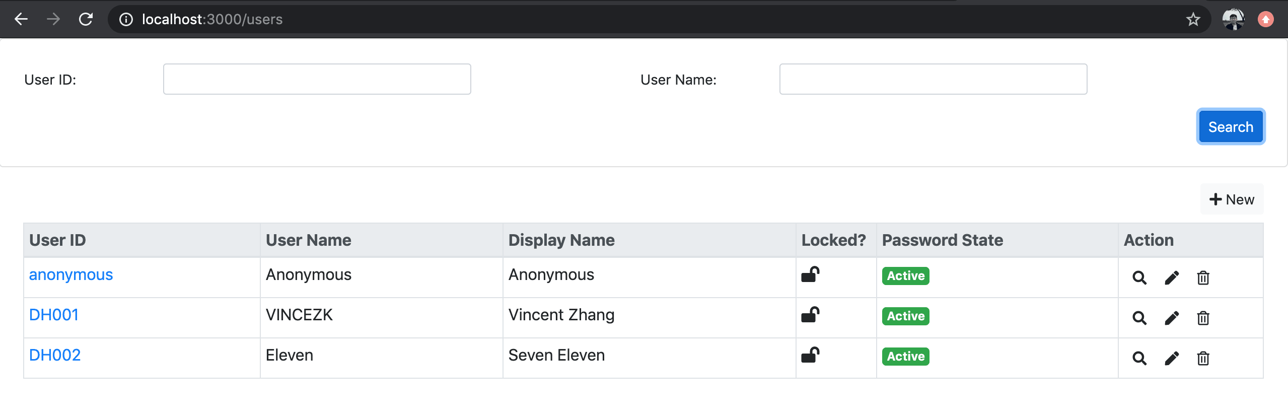The image size is (1288, 418).
Task: Open the anonymous user ID link
Action: tap(71, 275)
